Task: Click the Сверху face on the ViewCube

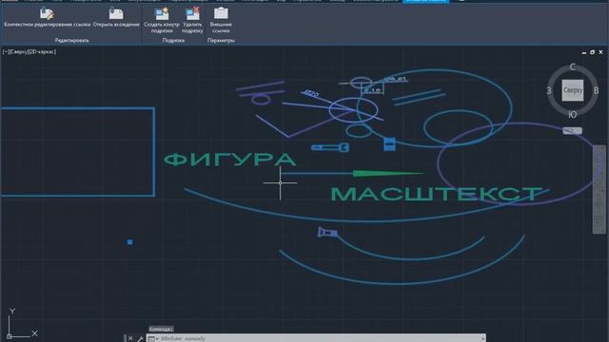Action: tap(573, 90)
